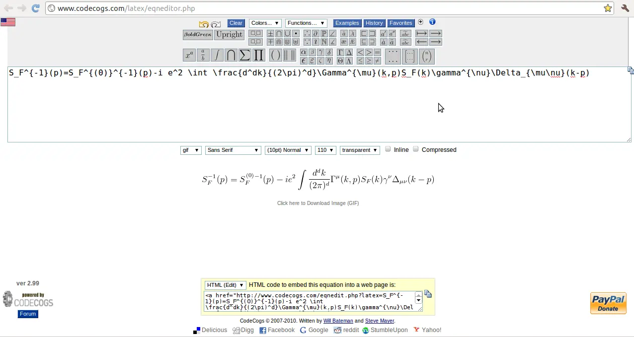Screen dimensions: 634x337
Task: Open the 110 resolution dropdown
Action: (325, 150)
